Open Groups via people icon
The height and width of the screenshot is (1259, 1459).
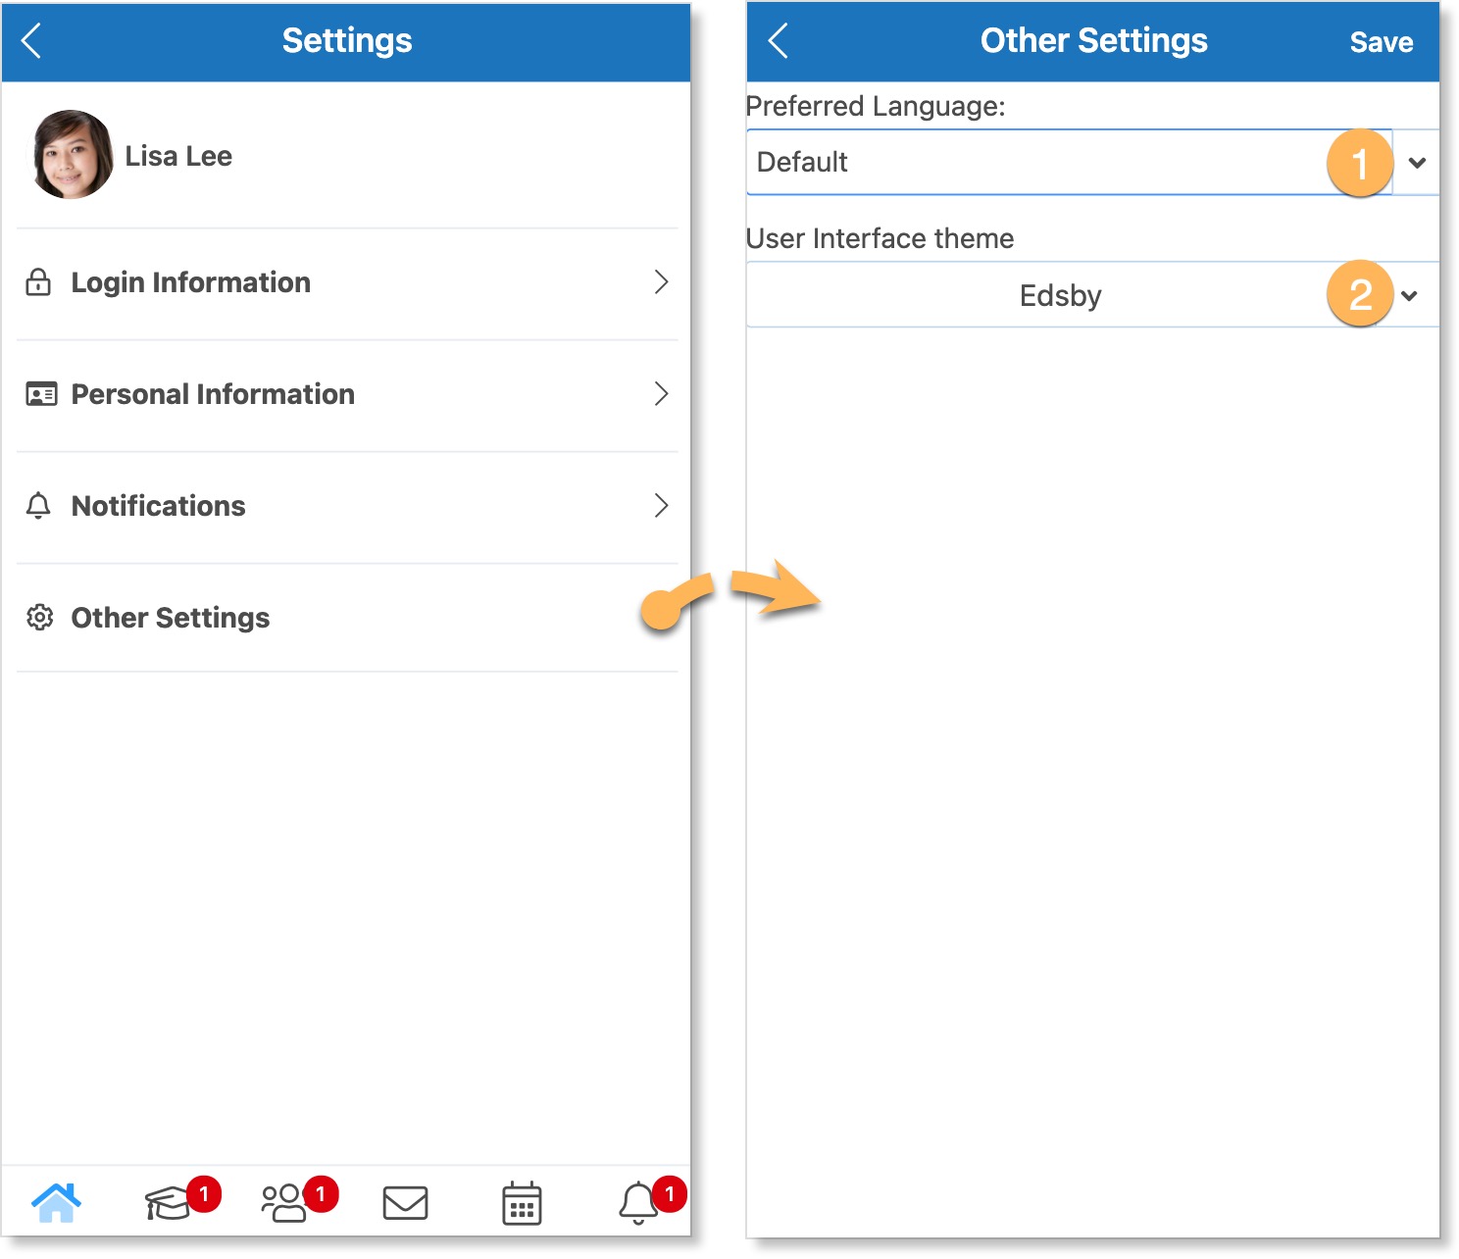point(284,1202)
